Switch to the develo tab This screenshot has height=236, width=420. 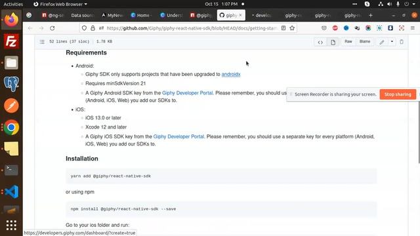261,16
